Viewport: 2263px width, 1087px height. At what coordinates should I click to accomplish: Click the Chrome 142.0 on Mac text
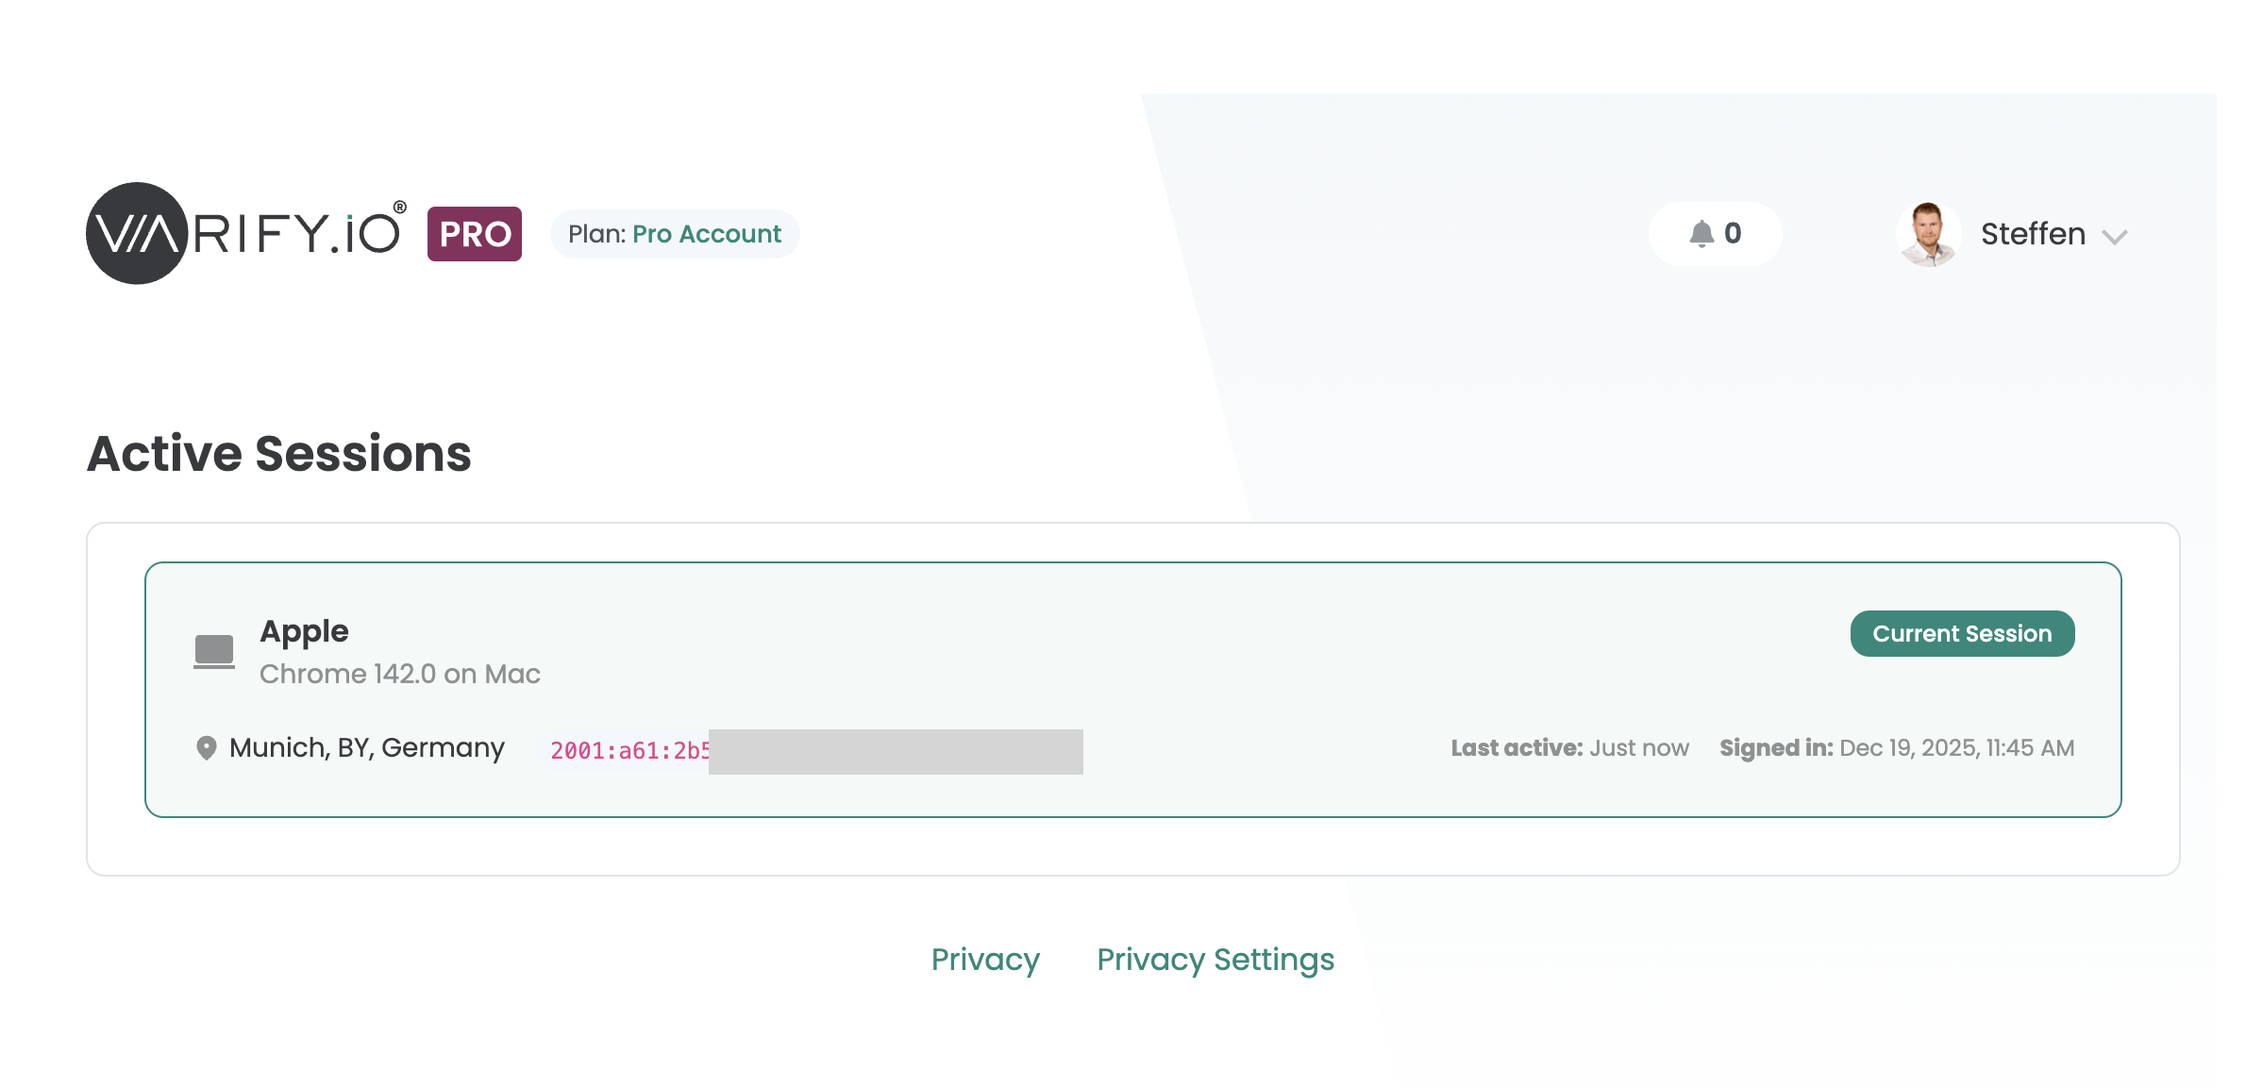399,674
